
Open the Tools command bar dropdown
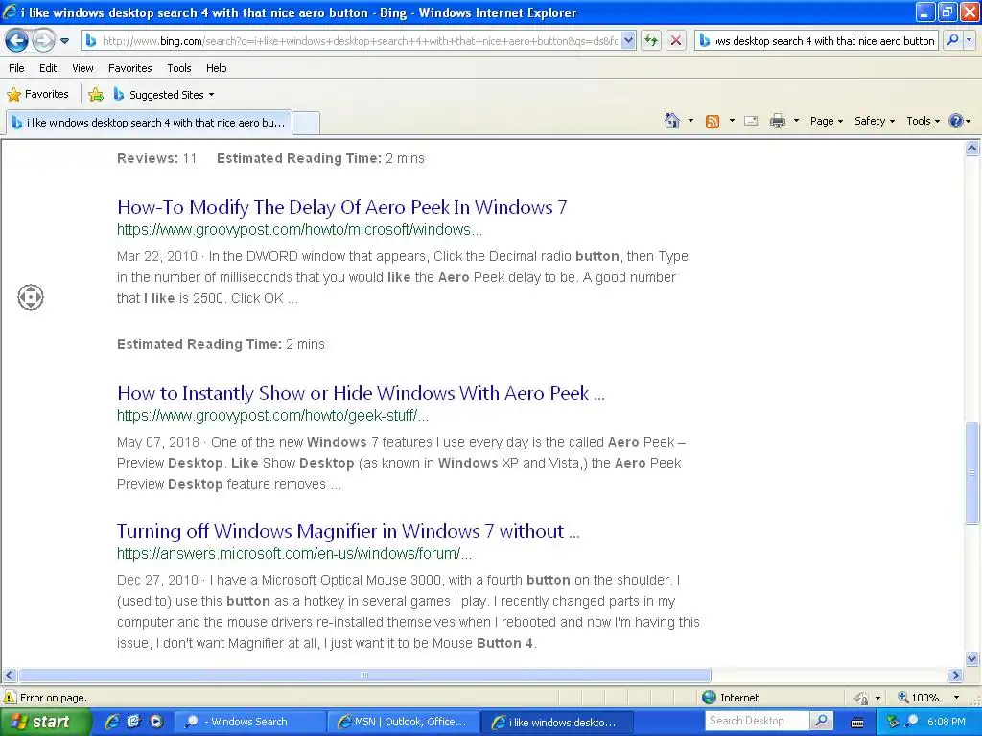pyautogui.click(x=924, y=121)
